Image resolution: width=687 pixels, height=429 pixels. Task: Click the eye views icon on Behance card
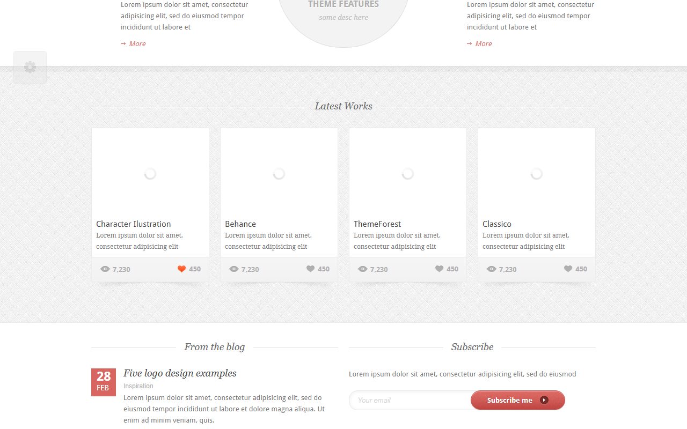pos(233,269)
